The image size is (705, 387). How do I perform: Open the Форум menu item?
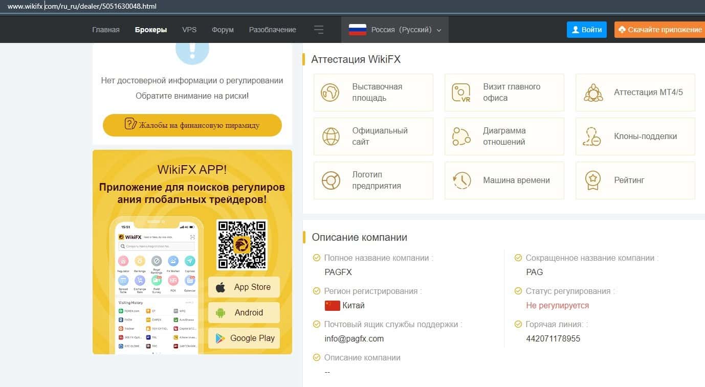click(x=223, y=30)
